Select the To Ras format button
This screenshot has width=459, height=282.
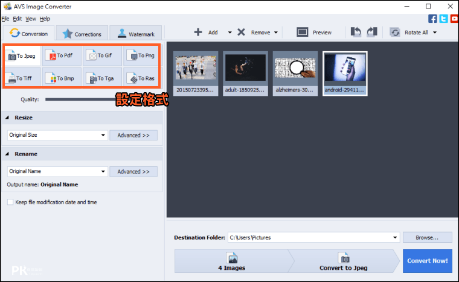click(141, 78)
